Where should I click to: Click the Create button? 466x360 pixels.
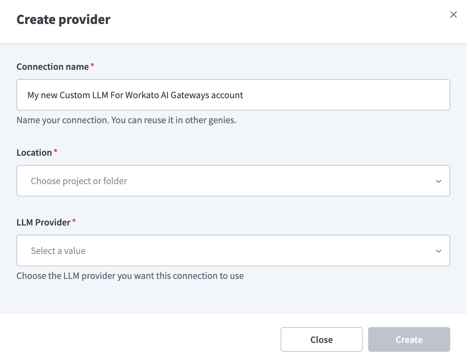point(409,339)
